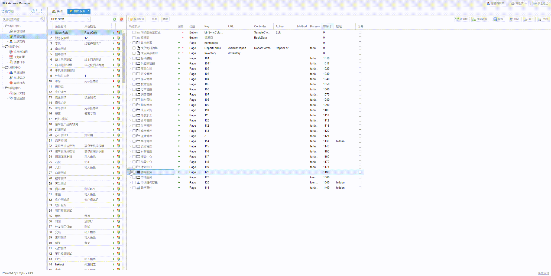Open the UFO.SCM system dropdown
Viewport: 551px width, 276px height.
coord(88,19)
